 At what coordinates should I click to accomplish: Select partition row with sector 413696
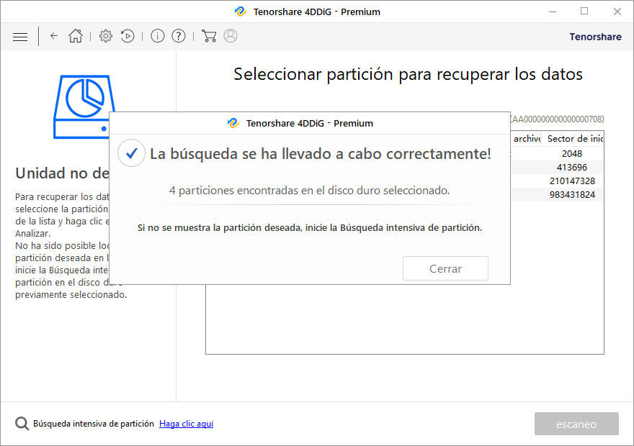point(557,168)
